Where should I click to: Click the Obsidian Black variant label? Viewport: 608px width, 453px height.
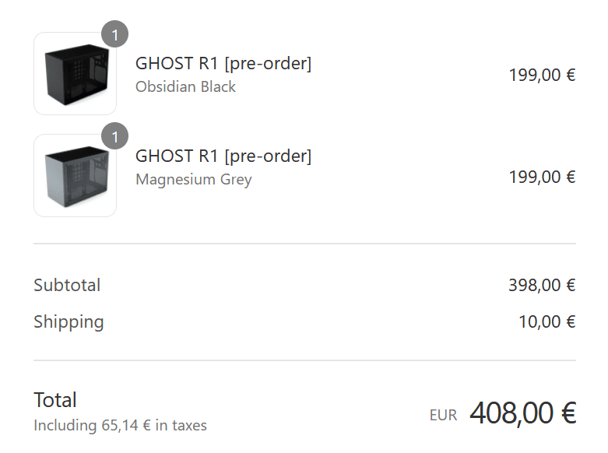pos(185,86)
